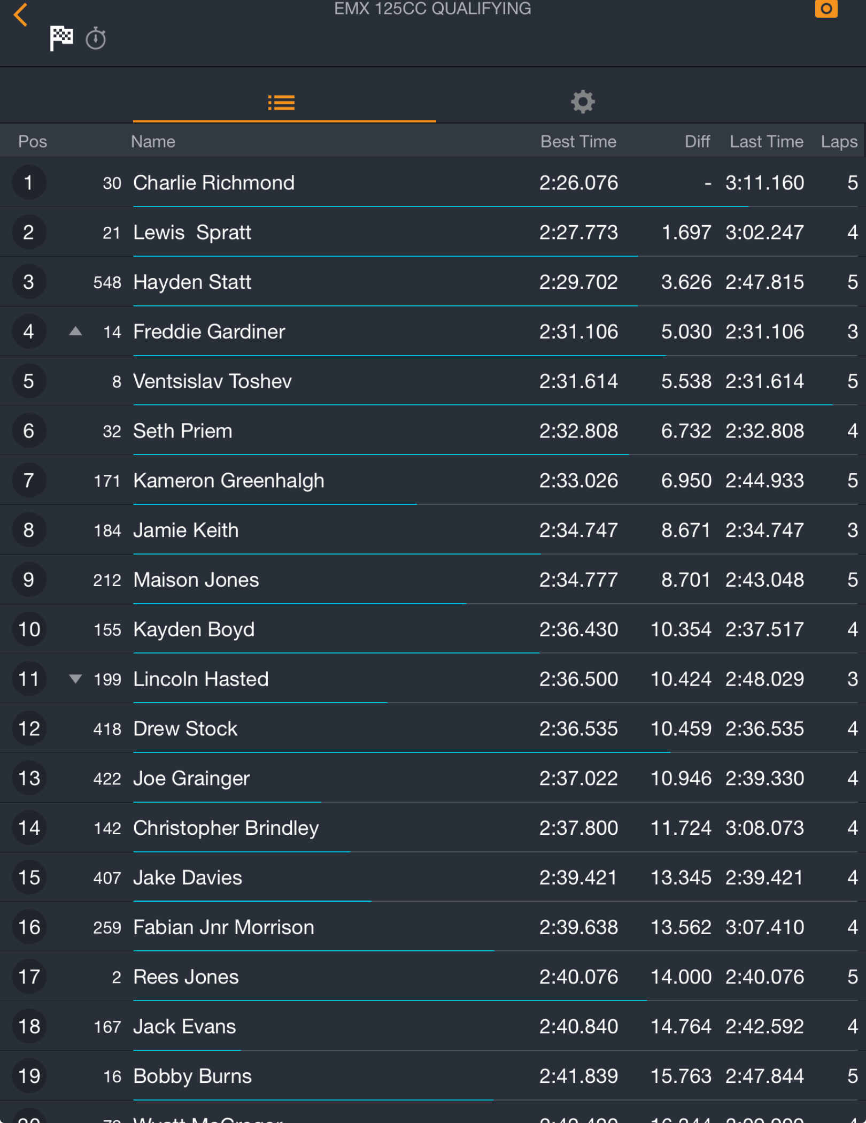Open Kameron Greenhalgh's lap details
Screen dimensions: 866x1123
coord(229,481)
